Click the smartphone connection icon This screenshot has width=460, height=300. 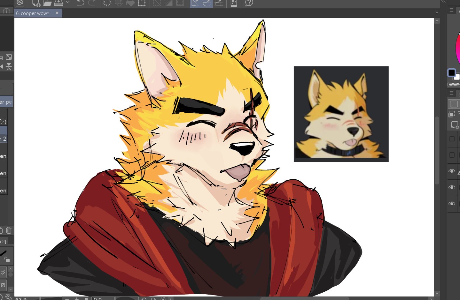[234, 3]
